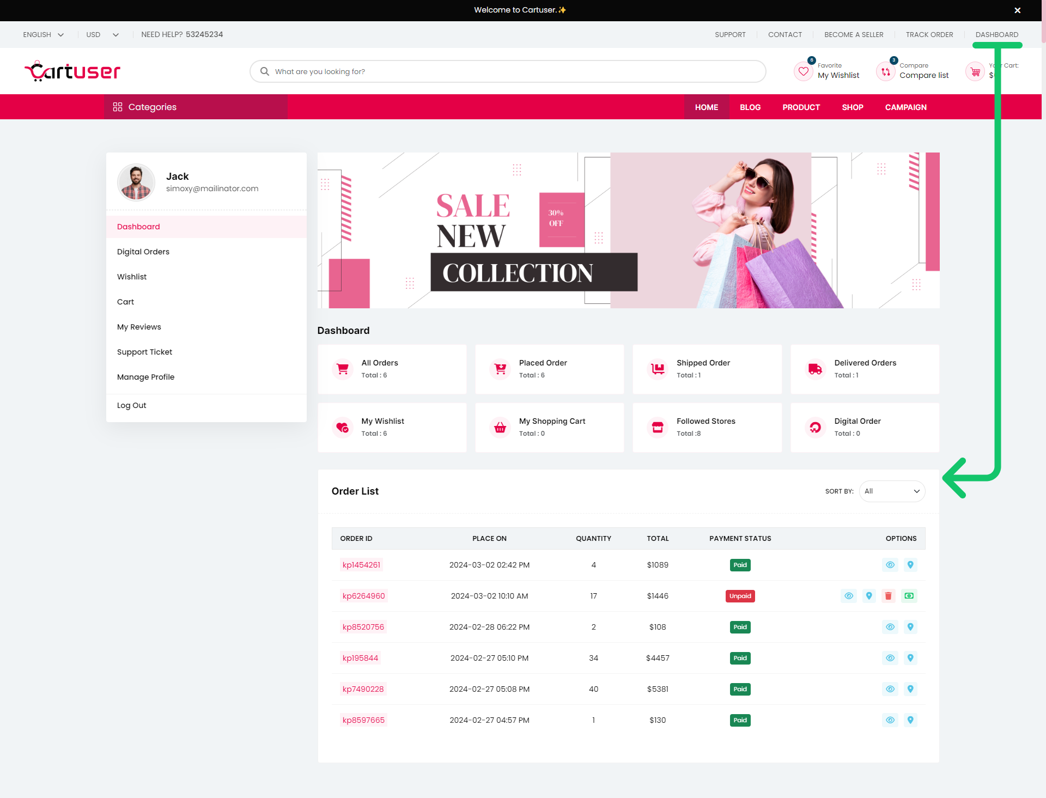This screenshot has height=798, width=1046.
Task: Open order link kp7490228
Action: pos(363,689)
